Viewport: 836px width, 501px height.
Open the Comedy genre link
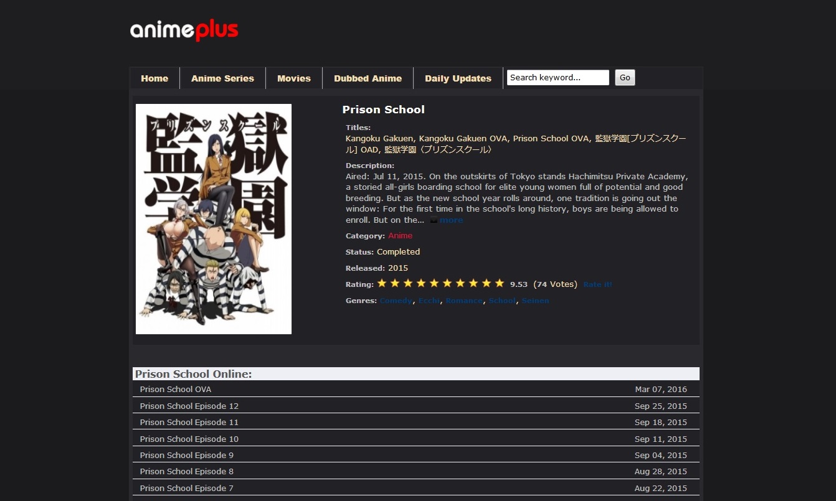pyautogui.click(x=396, y=301)
